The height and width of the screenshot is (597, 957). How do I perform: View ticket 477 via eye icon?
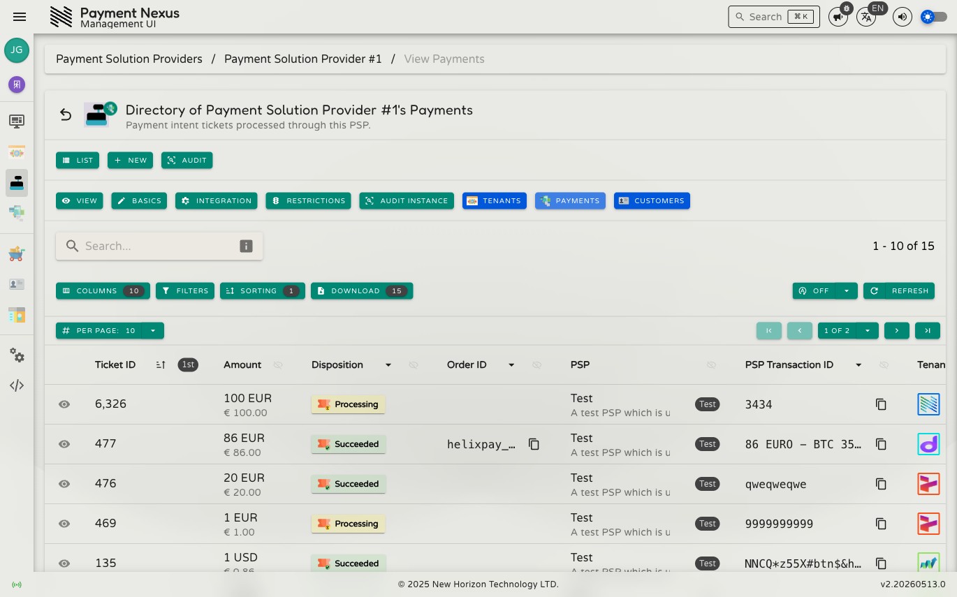(64, 444)
